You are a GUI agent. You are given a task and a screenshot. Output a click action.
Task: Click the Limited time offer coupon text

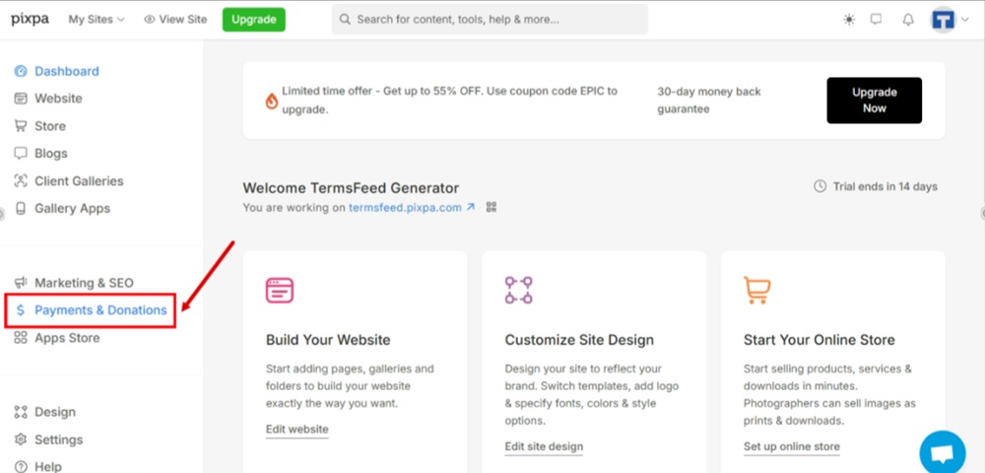pos(450,100)
